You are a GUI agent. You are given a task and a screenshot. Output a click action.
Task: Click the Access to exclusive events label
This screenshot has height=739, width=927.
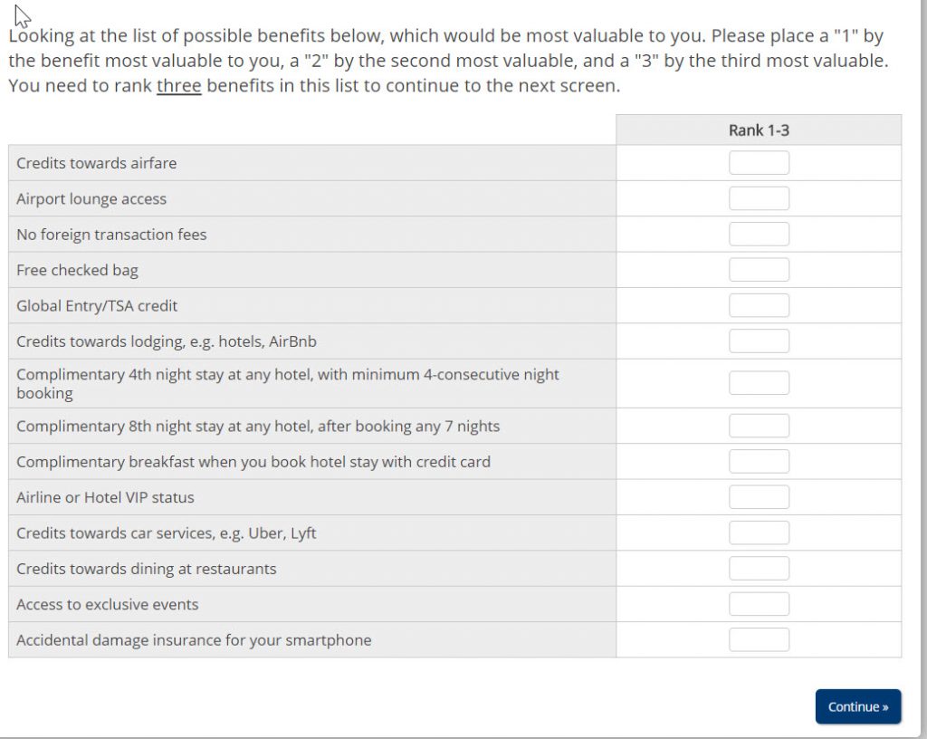[108, 604]
